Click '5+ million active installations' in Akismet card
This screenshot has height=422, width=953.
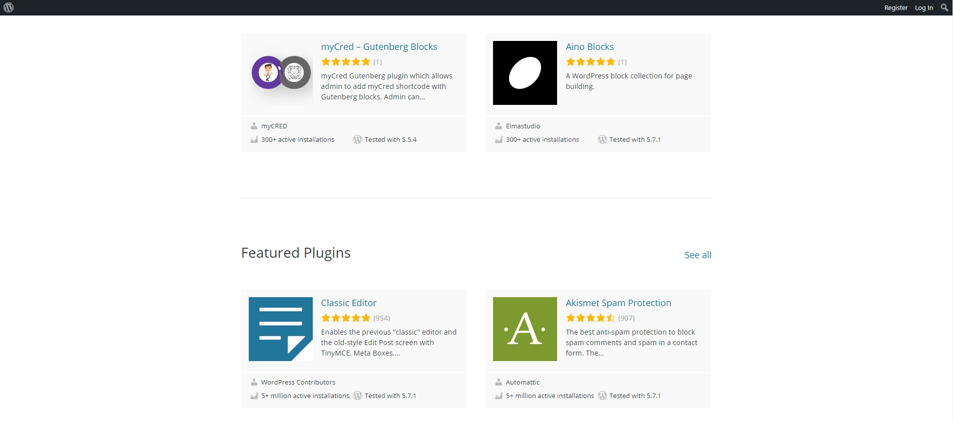coord(550,396)
